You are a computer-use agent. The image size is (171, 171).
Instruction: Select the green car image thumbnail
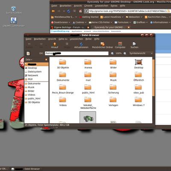coord(88,117)
